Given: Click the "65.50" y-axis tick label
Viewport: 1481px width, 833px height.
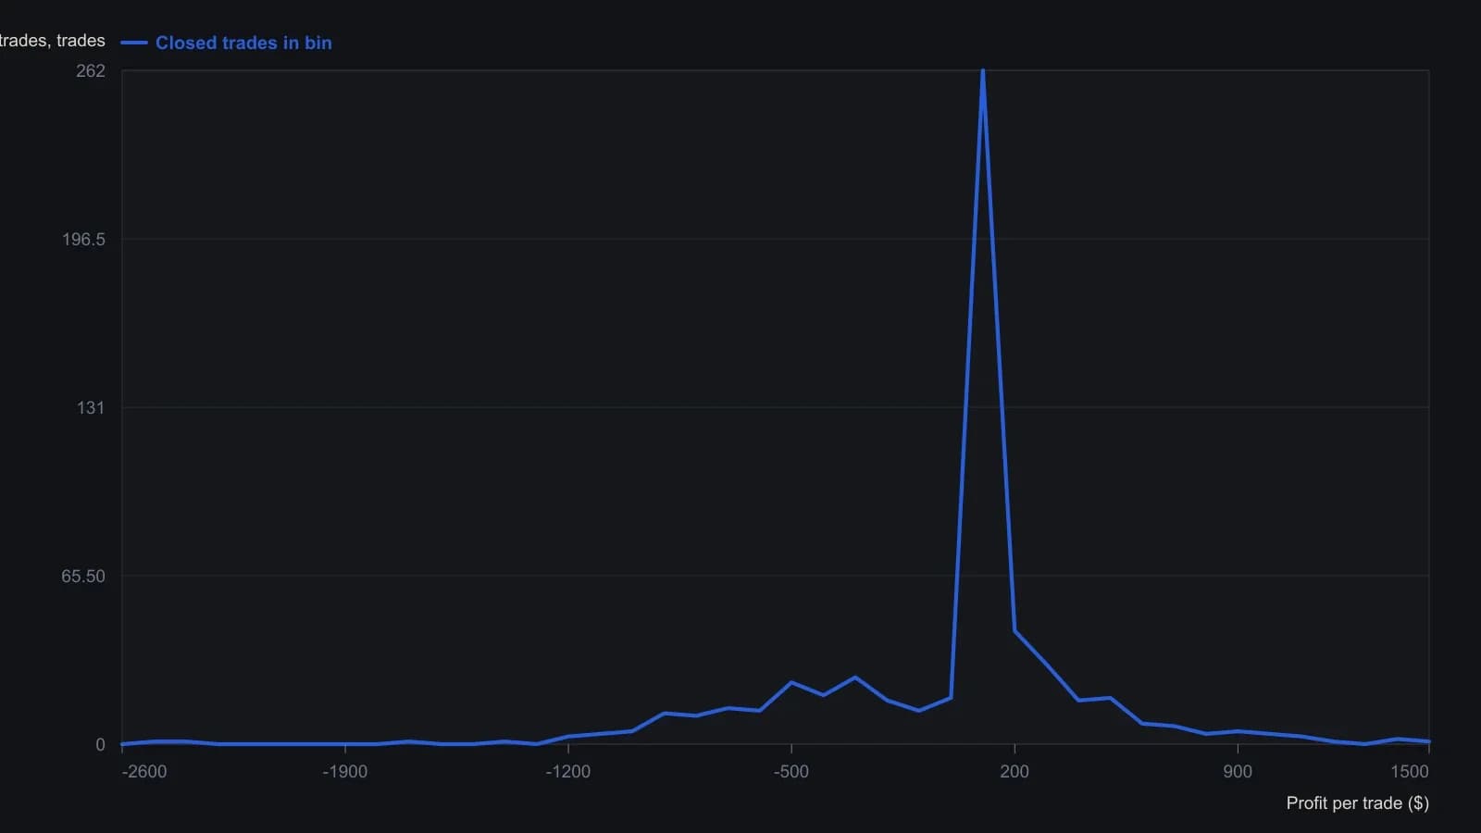Looking at the screenshot, I should (x=83, y=577).
